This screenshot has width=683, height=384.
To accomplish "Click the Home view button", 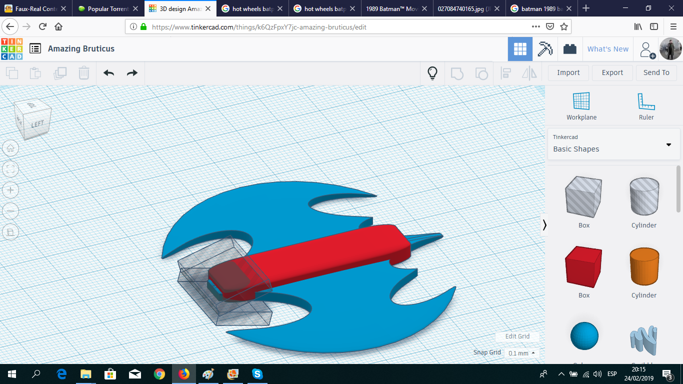I will coord(10,148).
